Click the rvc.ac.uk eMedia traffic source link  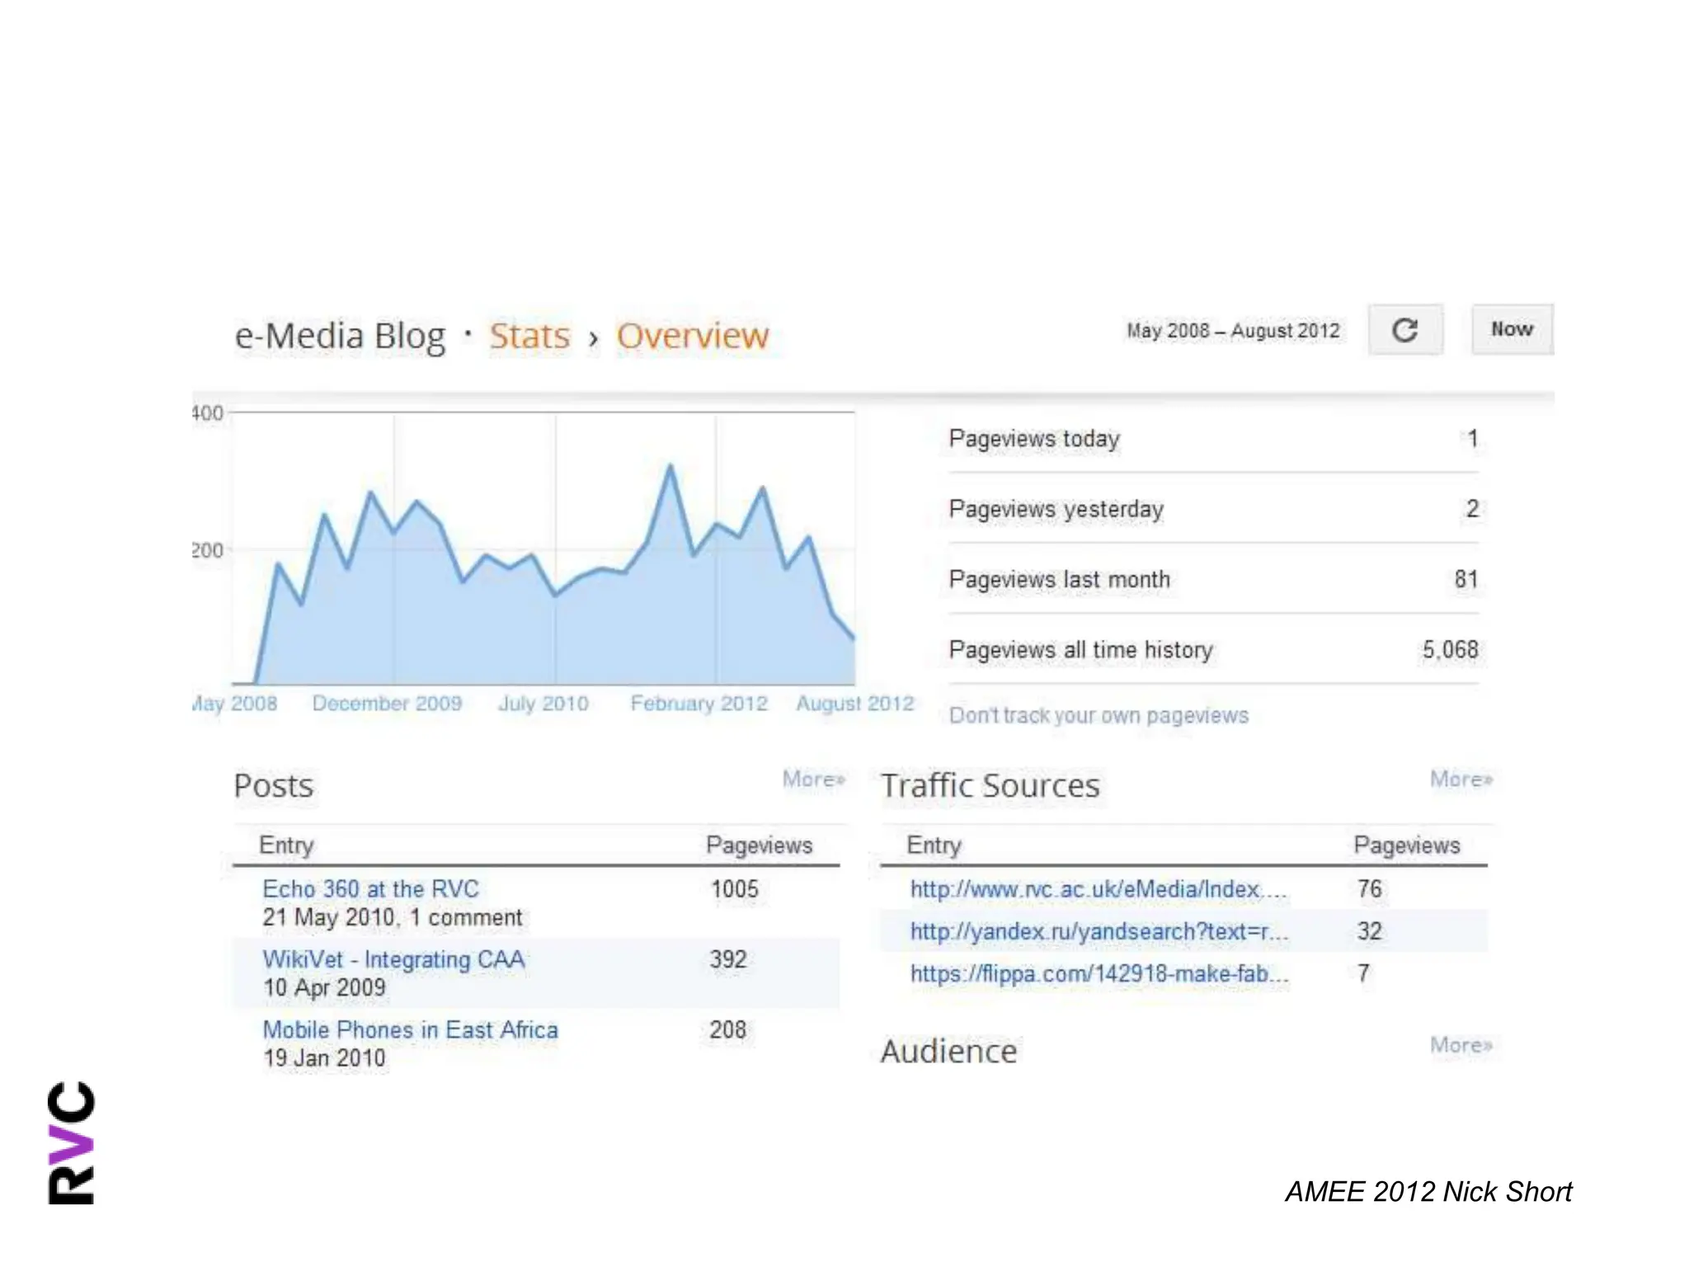(1098, 889)
